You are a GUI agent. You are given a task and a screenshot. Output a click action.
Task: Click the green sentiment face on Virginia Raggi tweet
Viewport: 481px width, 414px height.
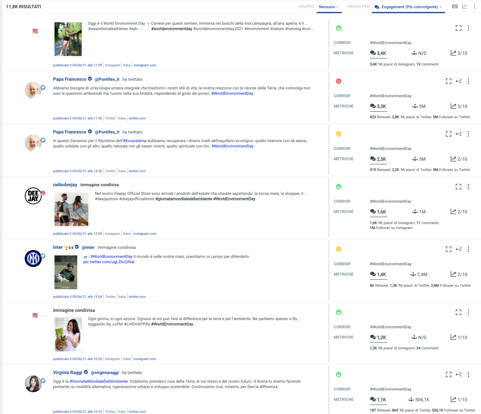click(338, 374)
